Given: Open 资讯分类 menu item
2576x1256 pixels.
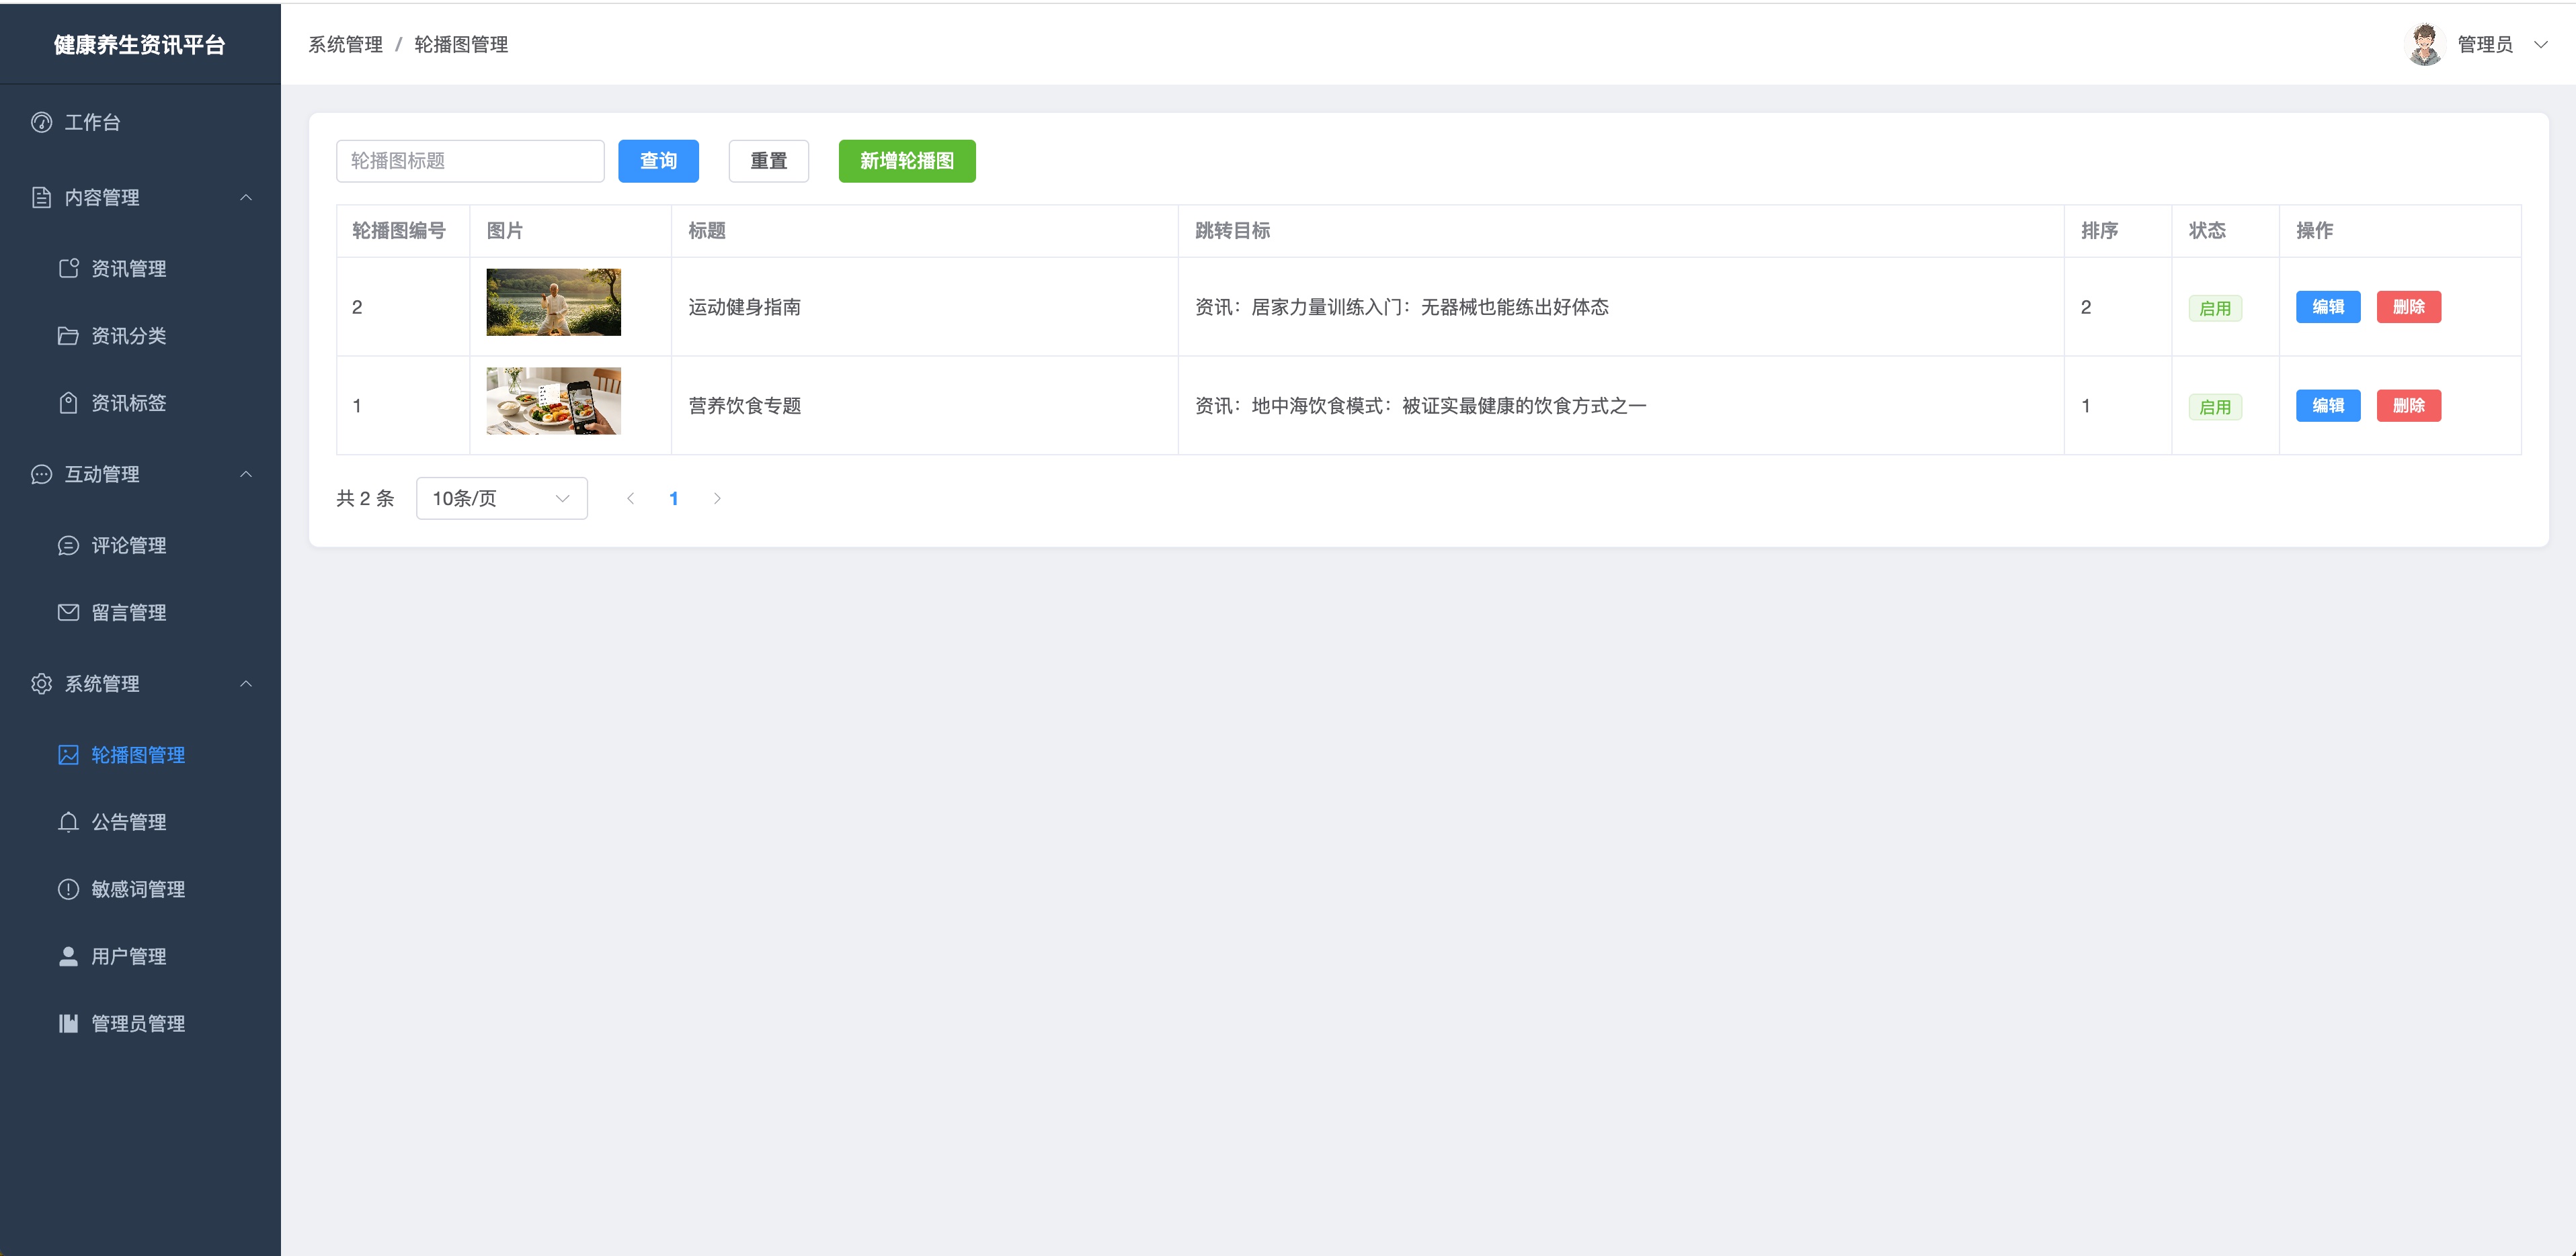Looking at the screenshot, I should point(140,336).
